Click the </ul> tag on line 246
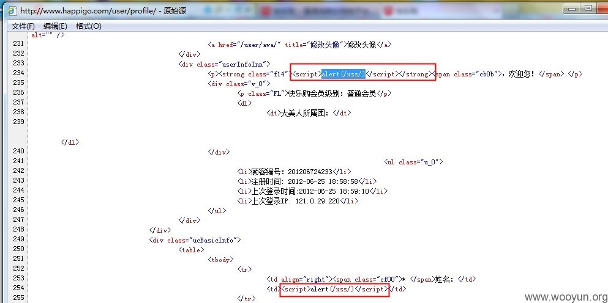The width and height of the screenshot is (608, 303). [217, 211]
